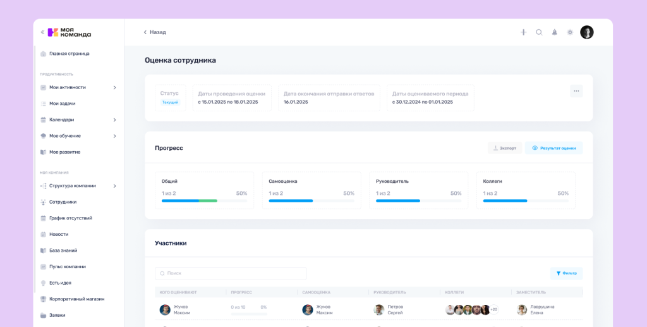
Task: Click the Общий progress bar
Action: pos(189,201)
